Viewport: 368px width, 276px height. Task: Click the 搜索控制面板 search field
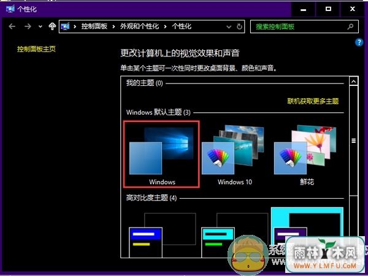tap(304, 26)
